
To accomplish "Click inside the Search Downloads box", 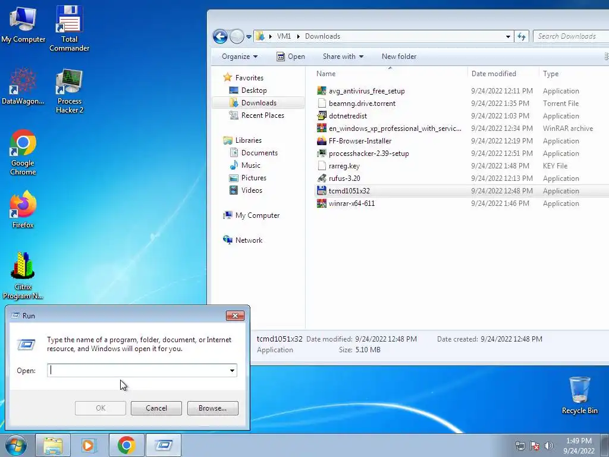I will [570, 36].
